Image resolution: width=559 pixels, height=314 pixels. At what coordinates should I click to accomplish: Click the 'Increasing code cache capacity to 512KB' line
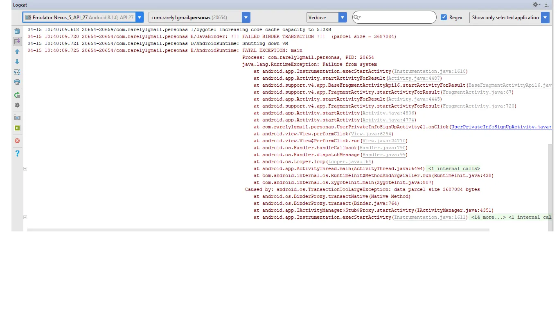coord(179,29)
